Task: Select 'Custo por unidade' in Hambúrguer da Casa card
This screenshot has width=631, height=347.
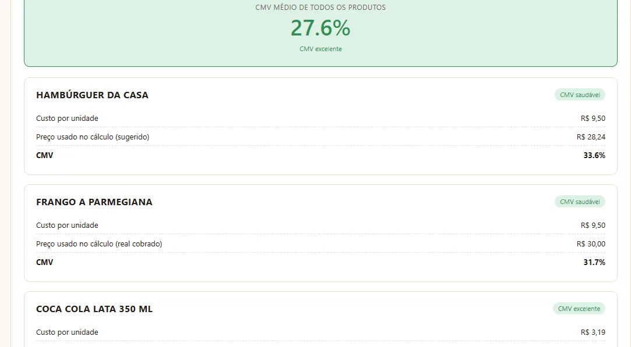Action: [x=67, y=119]
